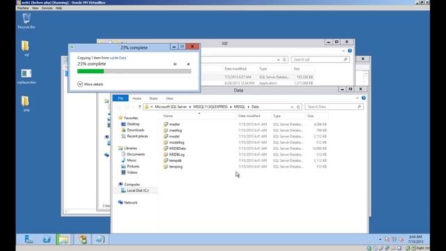Open Desktop in navigation pane
The image size is (446, 251).
pyautogui.click(x=133, y=124)
